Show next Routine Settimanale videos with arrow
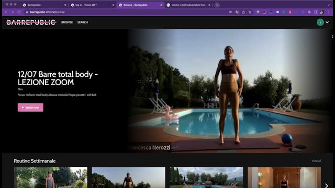This screenshot has width=335, height=188. (326, 185)
